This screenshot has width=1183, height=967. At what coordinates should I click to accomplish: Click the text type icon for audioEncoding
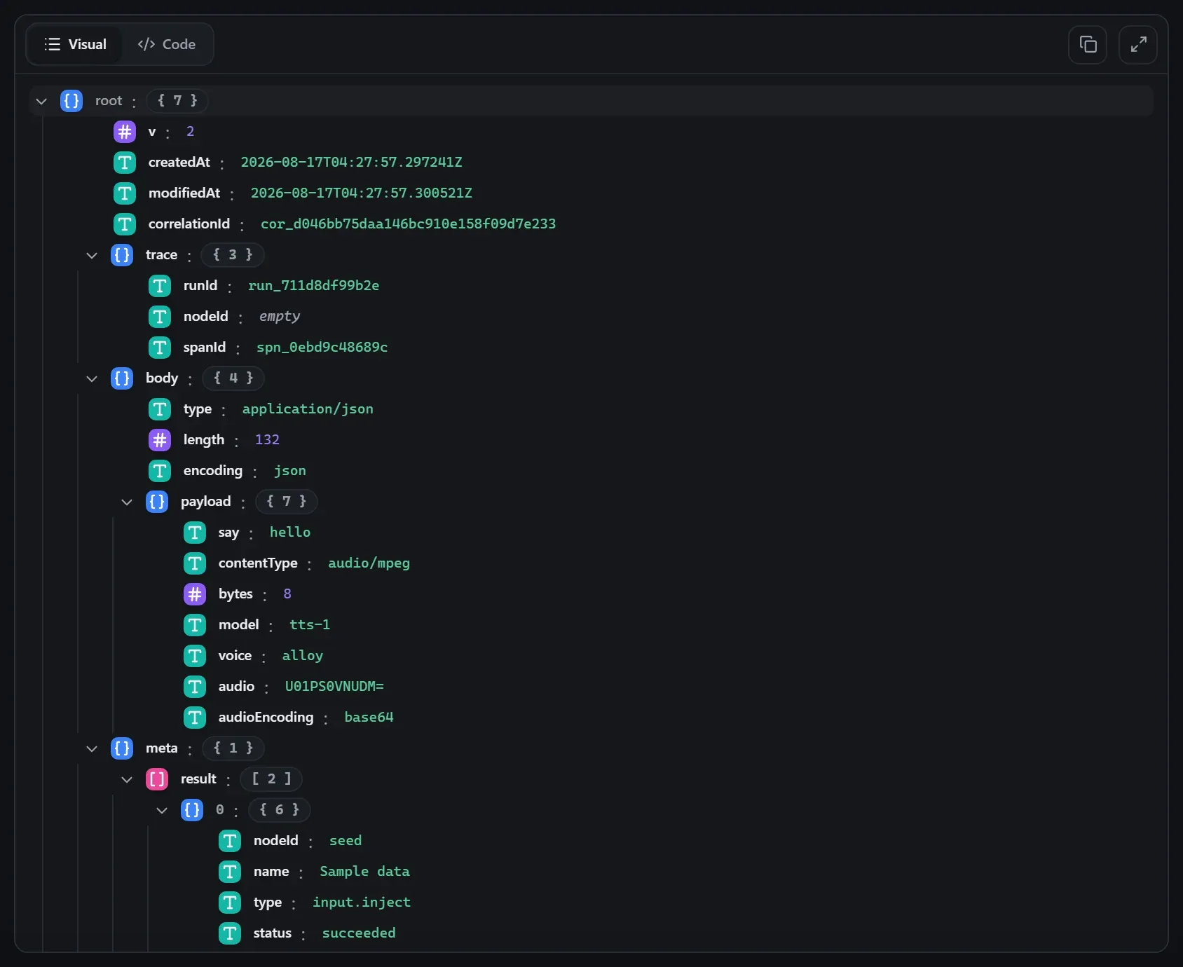point(195,718)
